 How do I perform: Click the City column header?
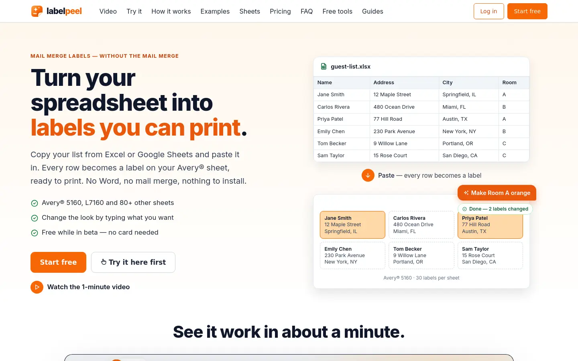coord(468,83)
